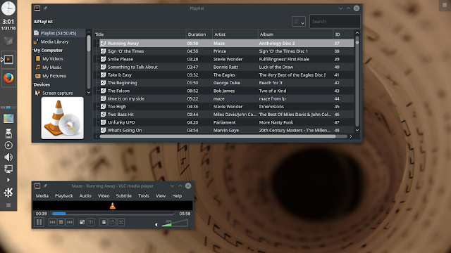This screenshot has height=253, width=451.
Task: Open Help menu
Action: (x=177, y=195)
